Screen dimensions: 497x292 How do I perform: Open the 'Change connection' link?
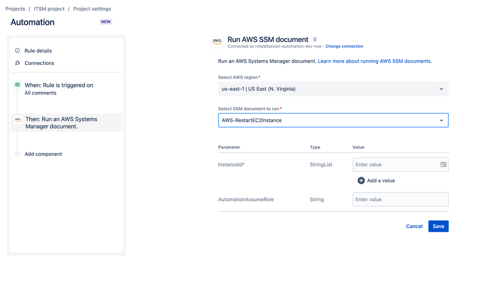pyautogui.click(x=344, y=46)
